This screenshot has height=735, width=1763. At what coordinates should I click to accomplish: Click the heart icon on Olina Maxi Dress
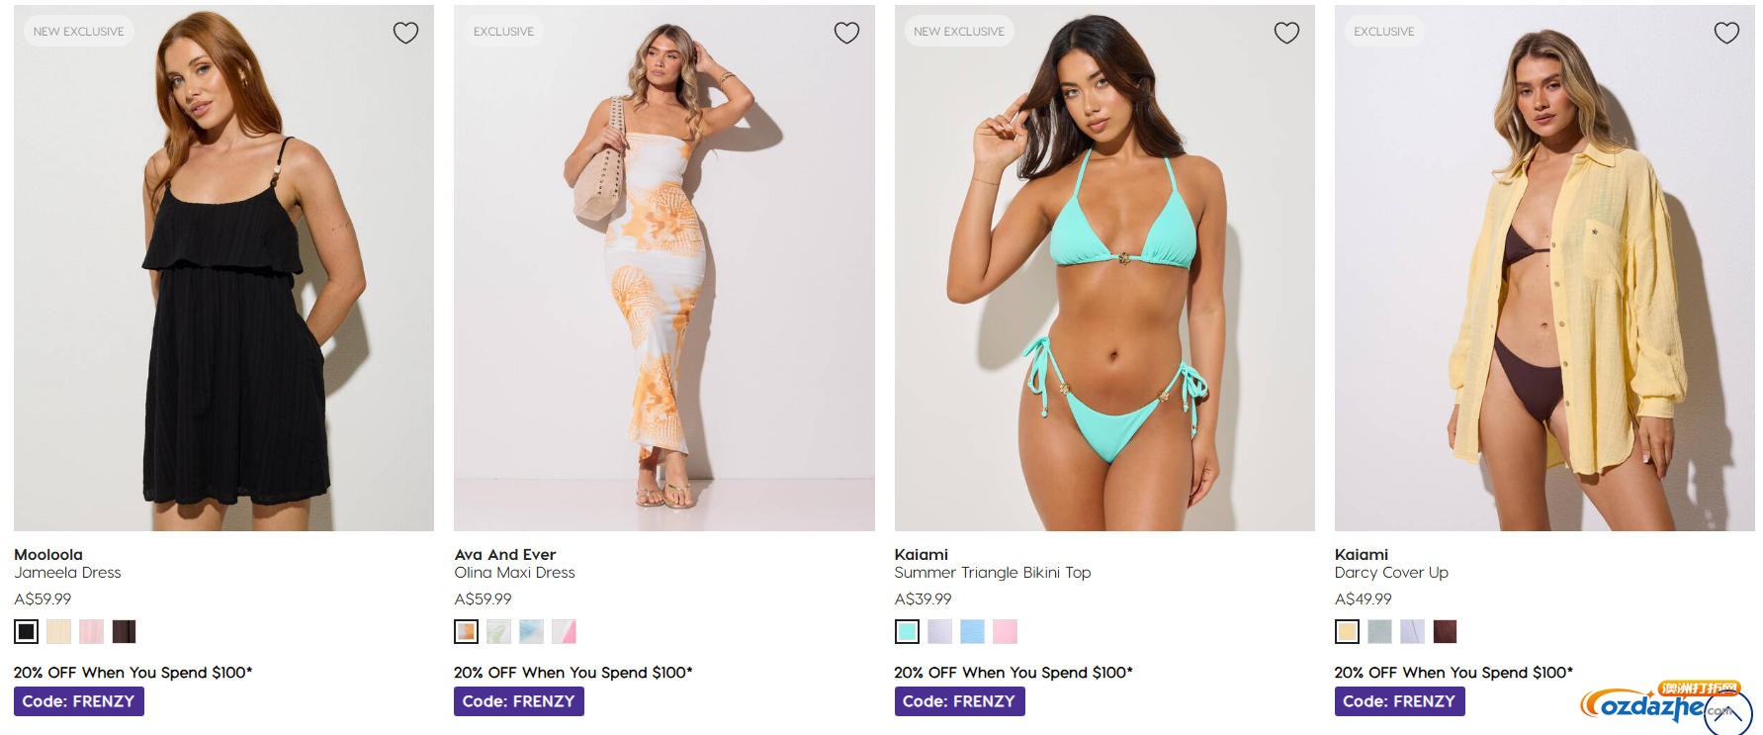coord(846,34)
